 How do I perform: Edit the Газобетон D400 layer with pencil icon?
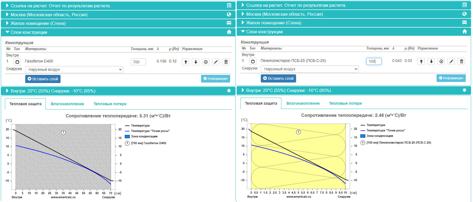pyautogui.click(x=216, y=62)
